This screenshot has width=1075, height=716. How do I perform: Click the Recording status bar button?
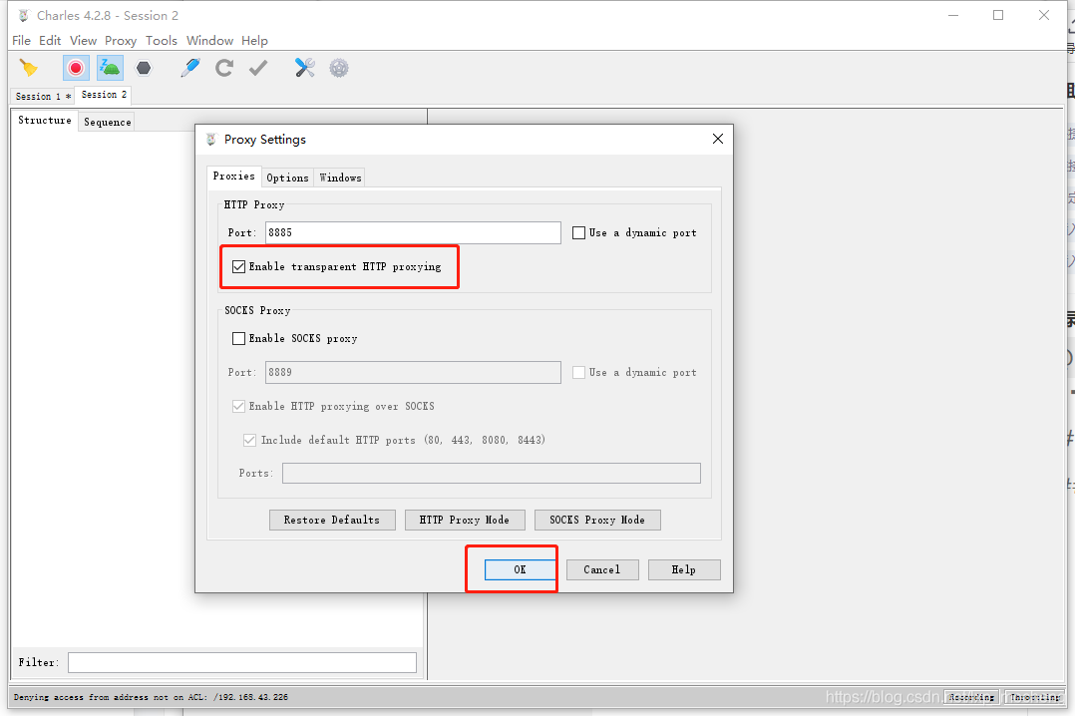(971, 697)
